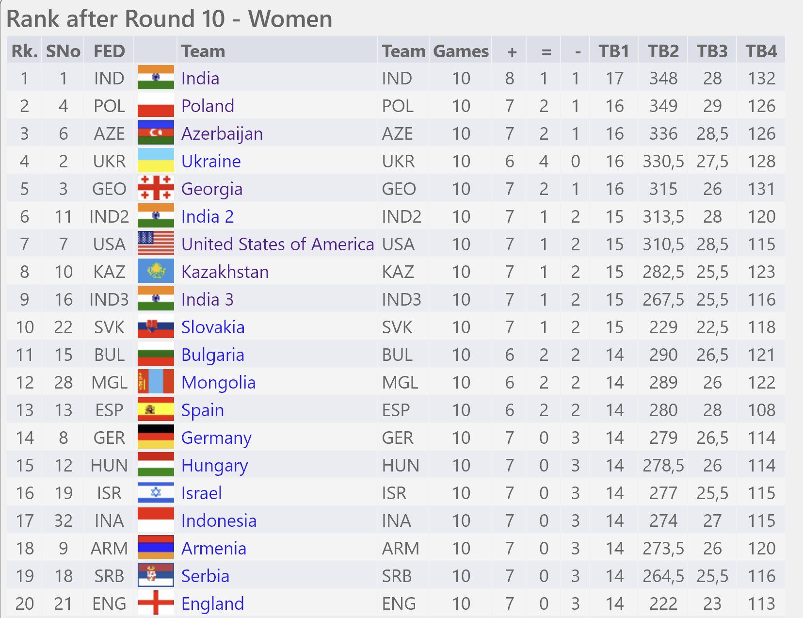This screenshot has height=618, width=803.
Task: Open the Ukraine team link
Action: pyautogui.click(x=211, y=161)
